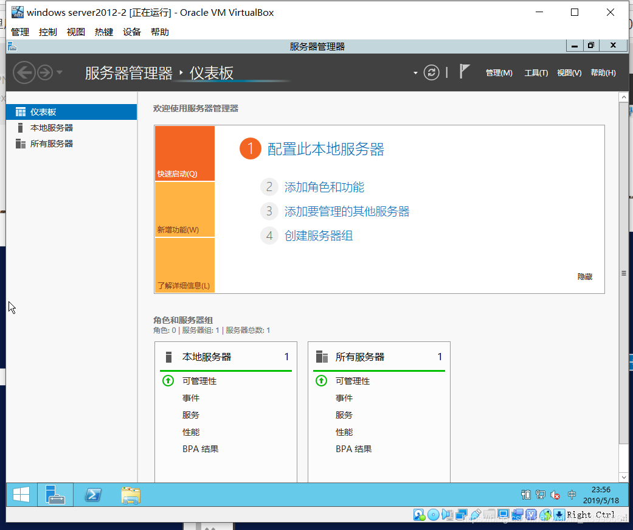The image size is (633, 530).
Task: Click BPA 结果 in 本地服务器 tile
Action: 200,449
